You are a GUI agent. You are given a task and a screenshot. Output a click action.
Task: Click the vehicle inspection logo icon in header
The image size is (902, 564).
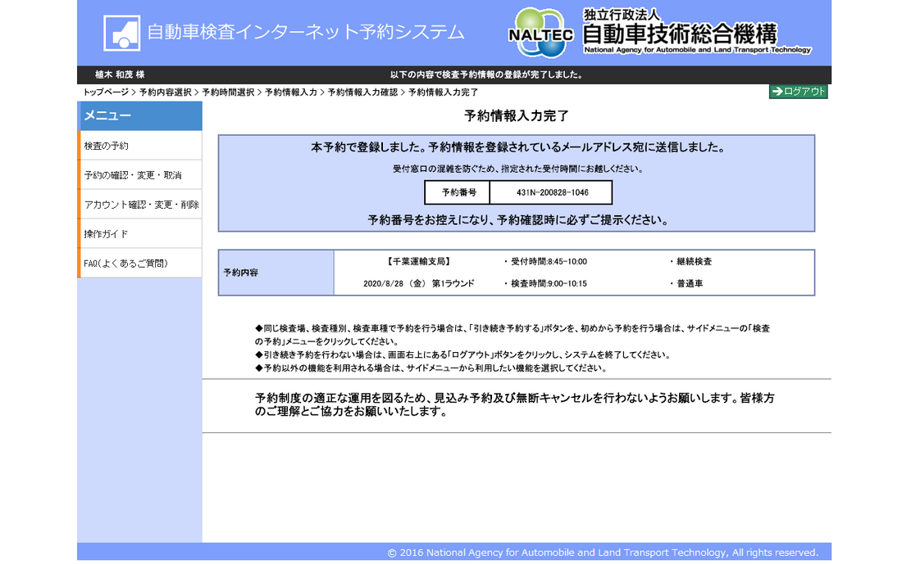click(x=121, y=33)
